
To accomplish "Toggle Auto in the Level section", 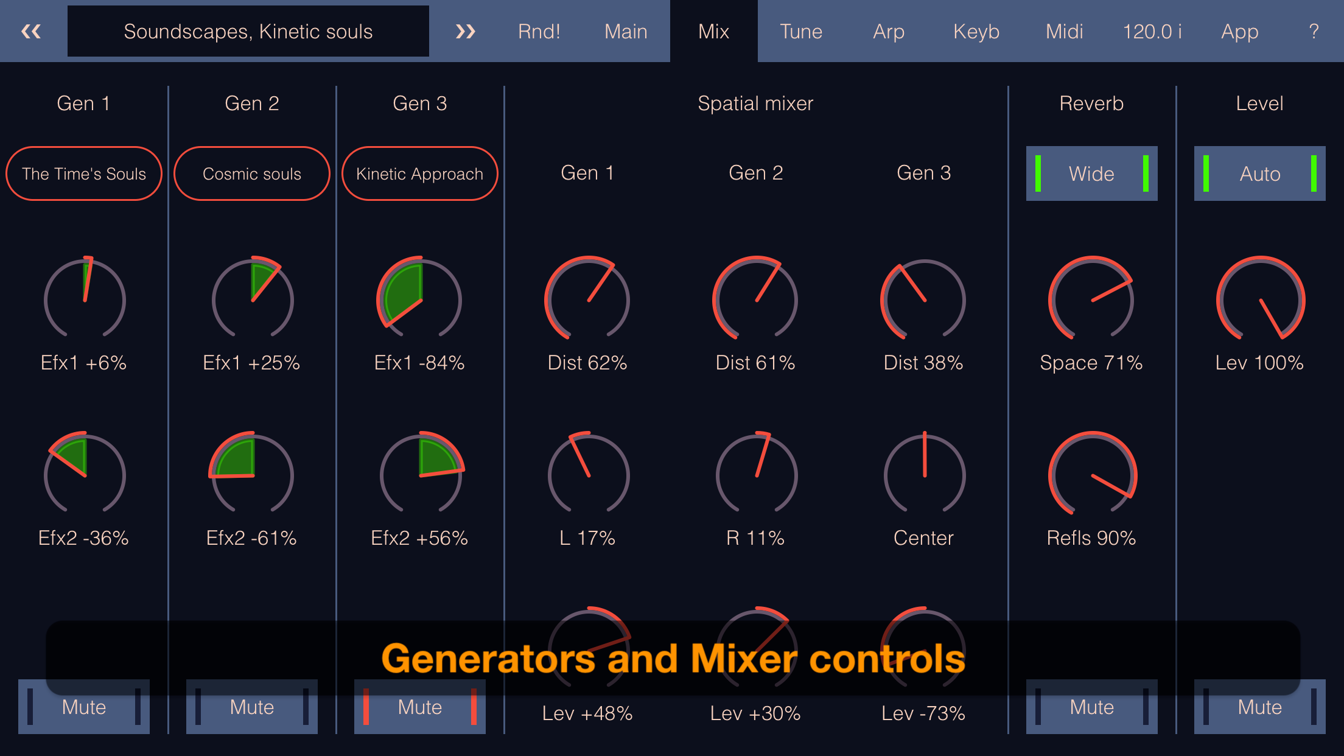I will pos(1259,173).
